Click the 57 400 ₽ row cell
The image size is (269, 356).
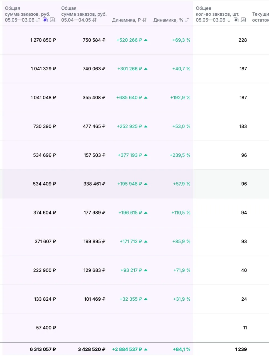click(46, 328)
